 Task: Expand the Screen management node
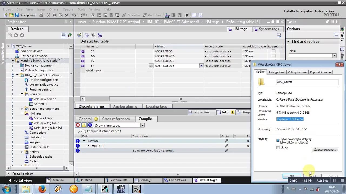22,109
